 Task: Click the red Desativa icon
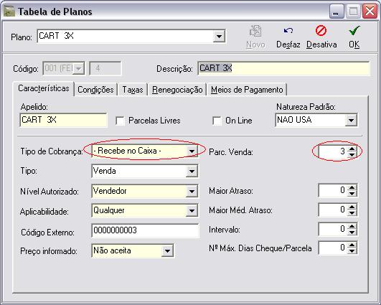tap(321, 31)
